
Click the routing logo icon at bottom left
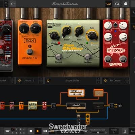tap(7, 131)
